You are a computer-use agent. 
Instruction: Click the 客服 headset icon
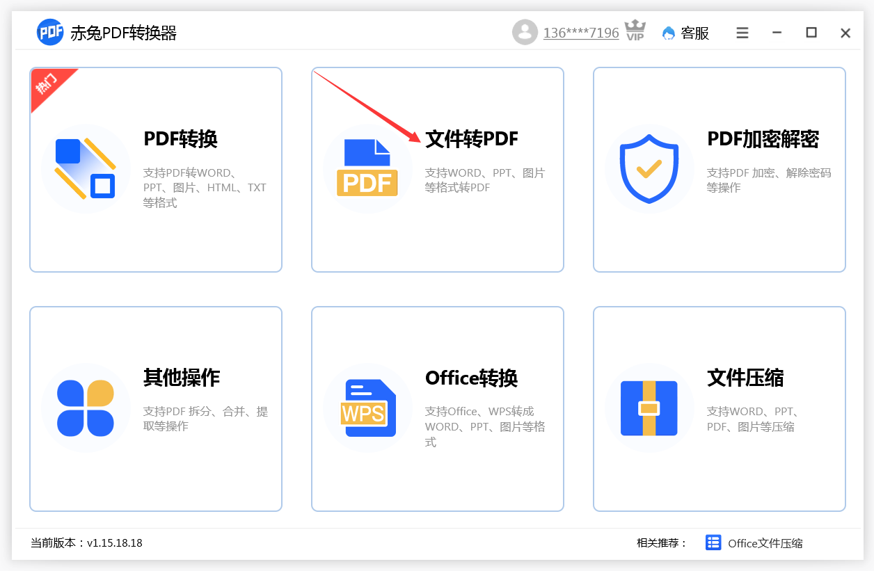tap(669, 33)
